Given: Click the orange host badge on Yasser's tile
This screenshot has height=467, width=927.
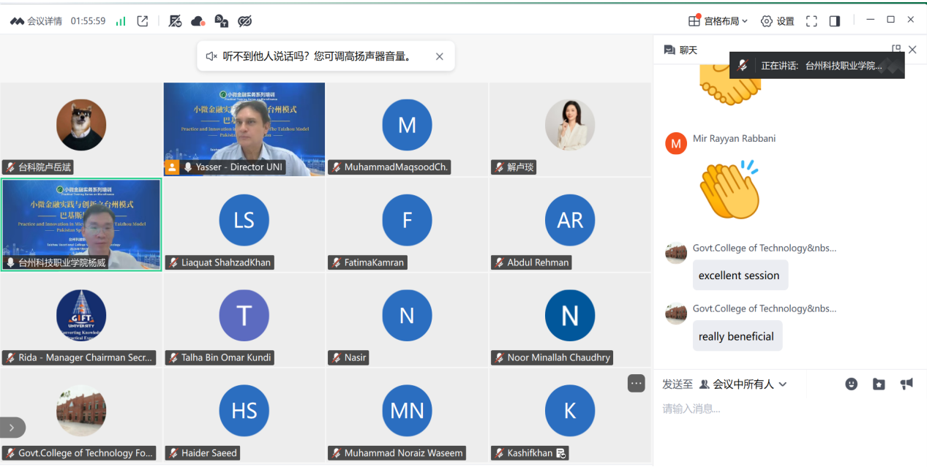Looking at the screenshot, I should pyautogui.click(x=172, y=167).
